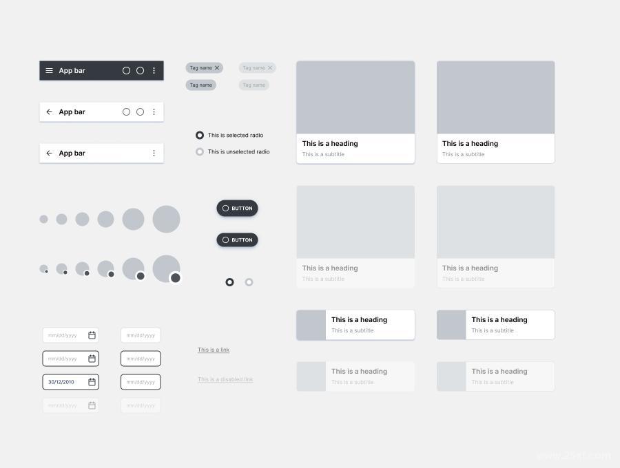
Task: Click the lower BUTTON pill
Action: click(x=237, y=240)
